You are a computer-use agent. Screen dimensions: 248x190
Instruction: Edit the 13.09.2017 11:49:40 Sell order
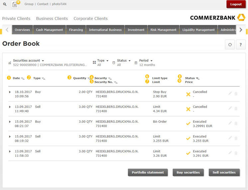point(230,108)
